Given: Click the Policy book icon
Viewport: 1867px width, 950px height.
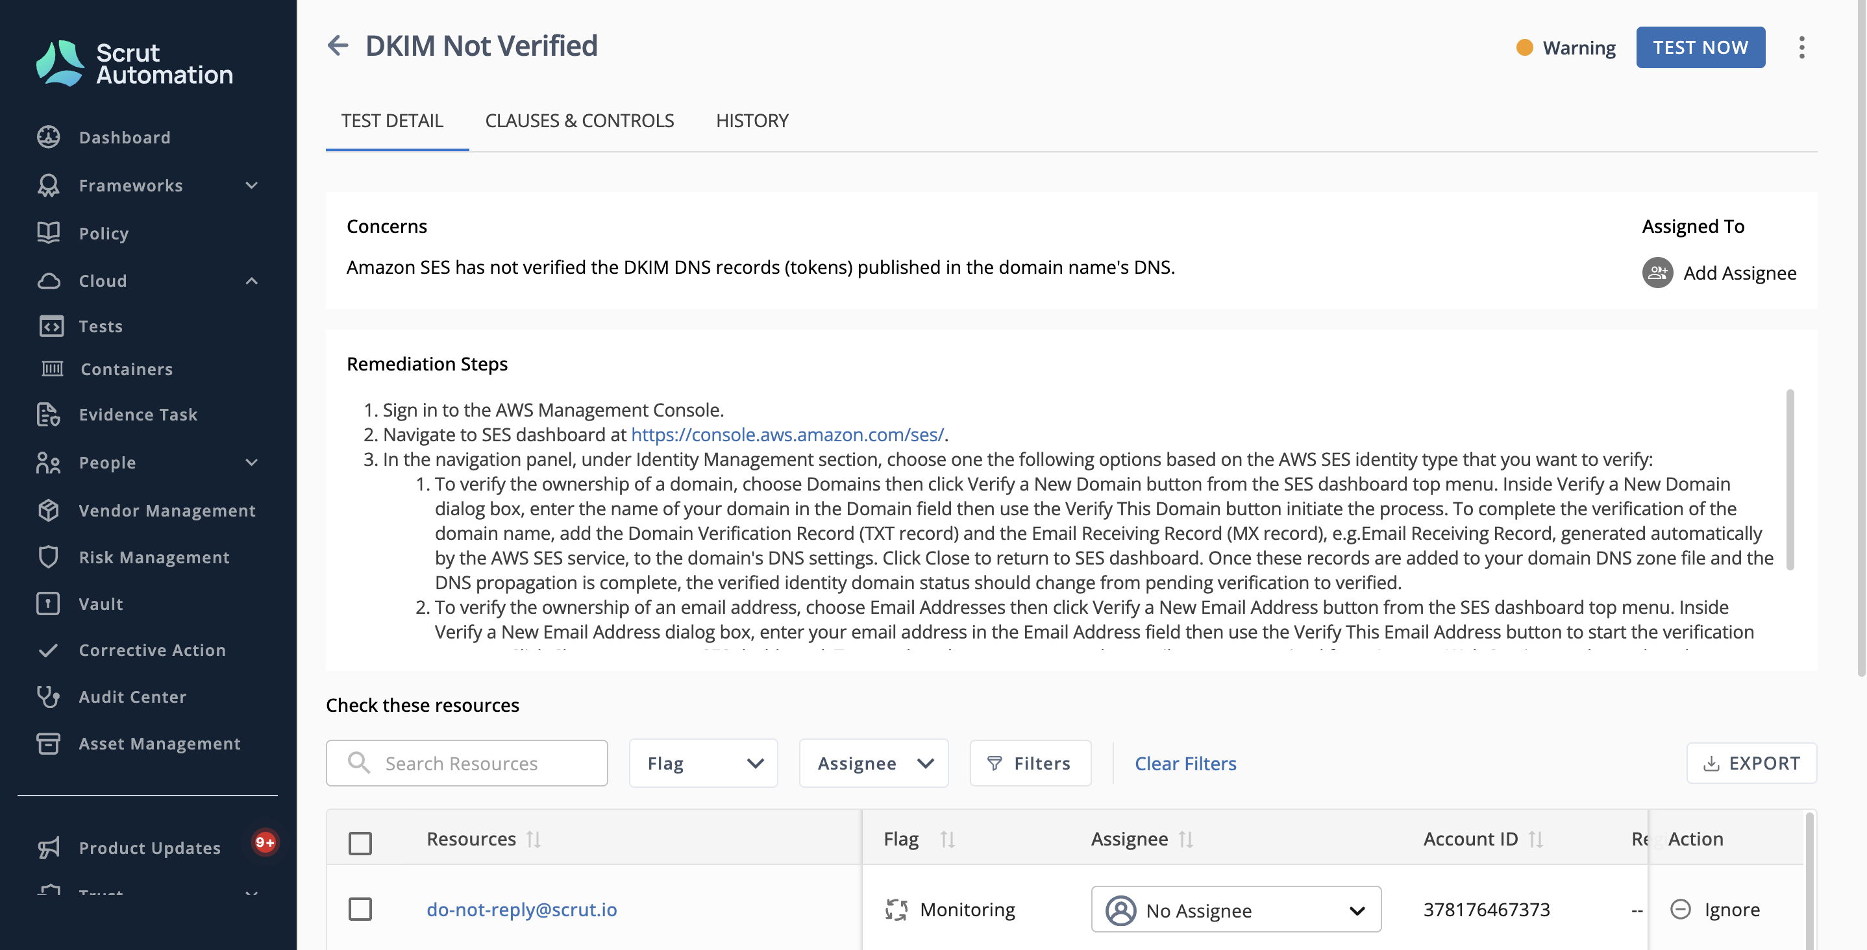Looking at the screenshot, I should point(49,232).
